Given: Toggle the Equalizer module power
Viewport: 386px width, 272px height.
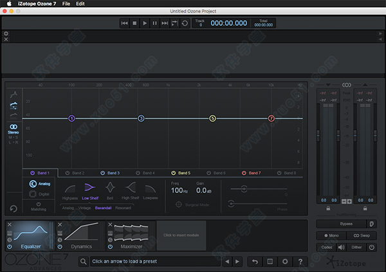Looking at the screenshot, I should point(10,246).
